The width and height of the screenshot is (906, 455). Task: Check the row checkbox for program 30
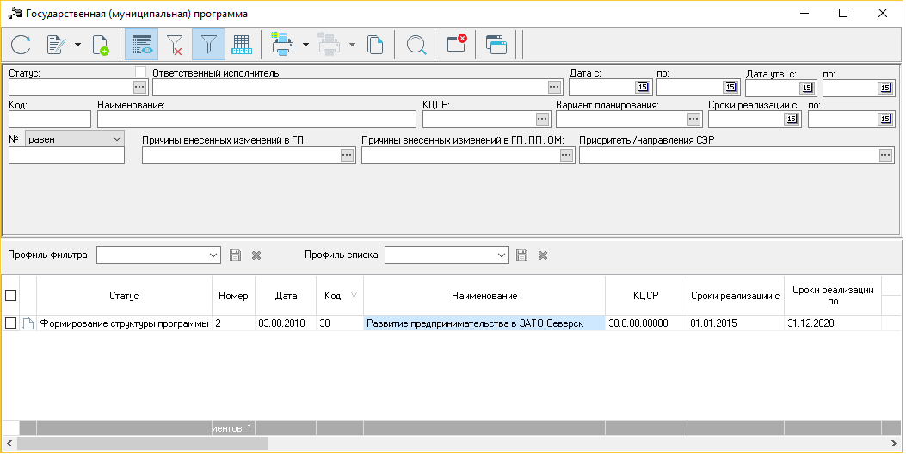coord(10,323)
